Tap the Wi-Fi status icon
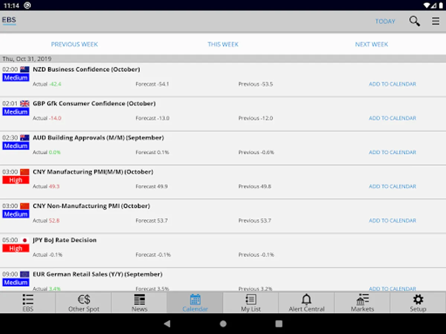Viewport: 446px width, 334px height. (427, 5)
